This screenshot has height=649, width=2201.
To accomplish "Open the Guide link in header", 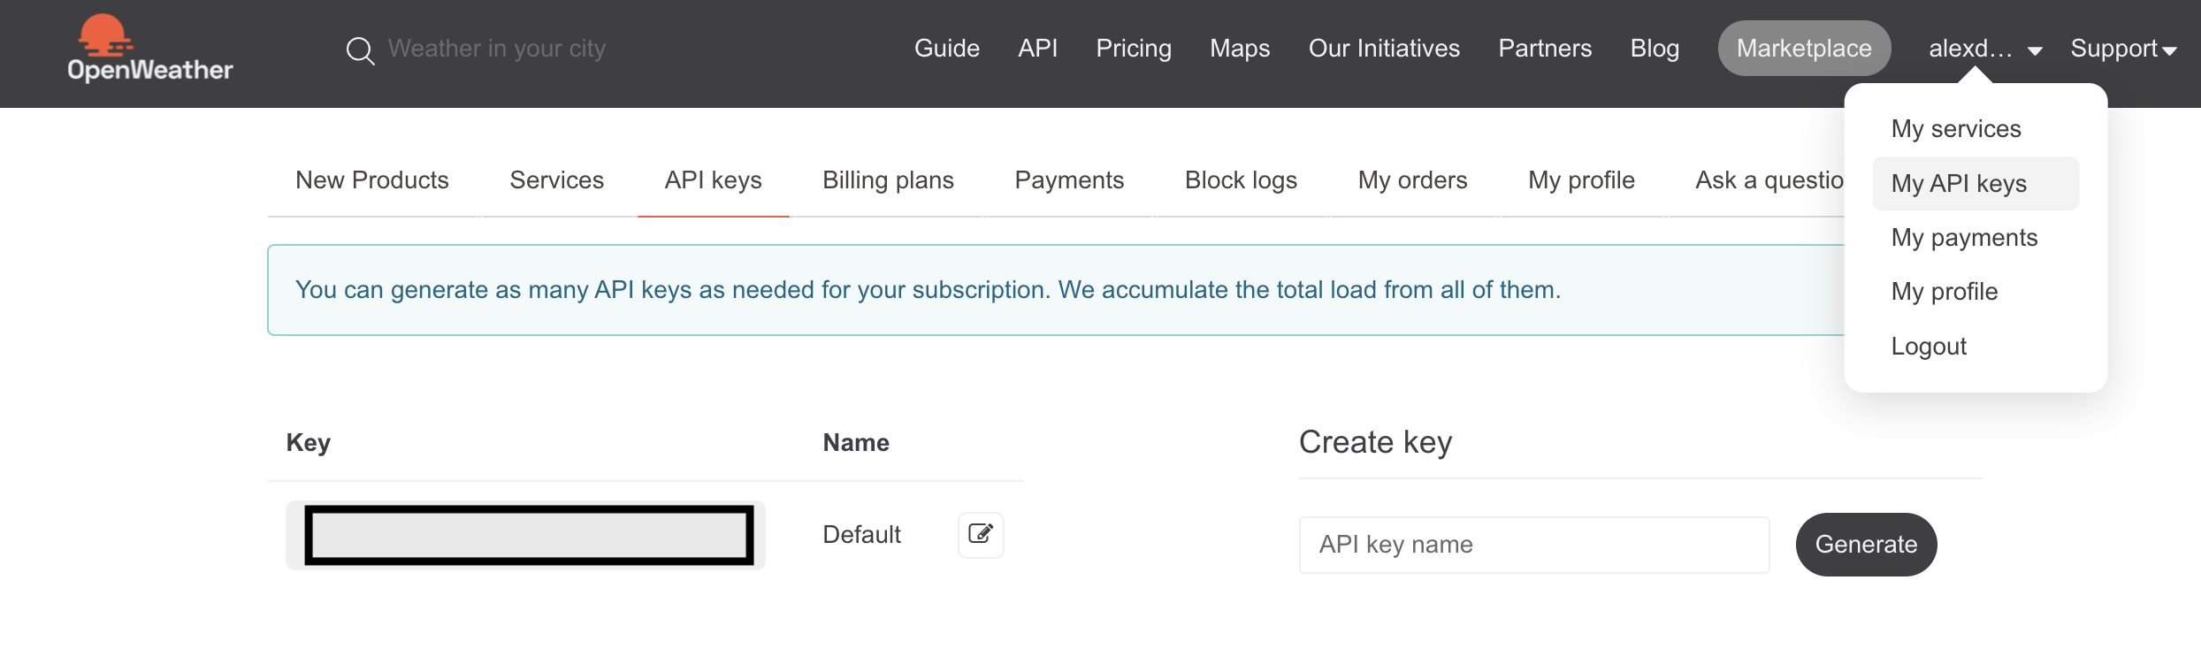I will [x=947, y=49].
